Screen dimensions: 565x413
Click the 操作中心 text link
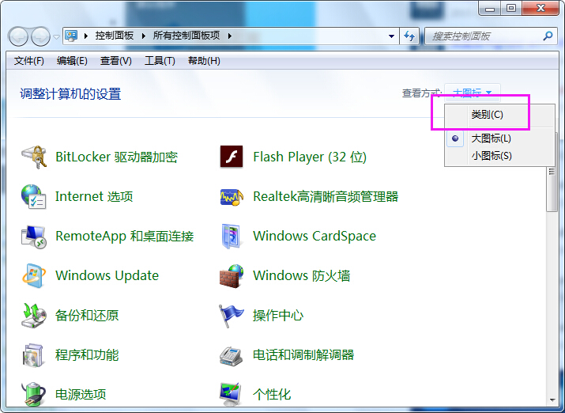[x=278, y=316]
